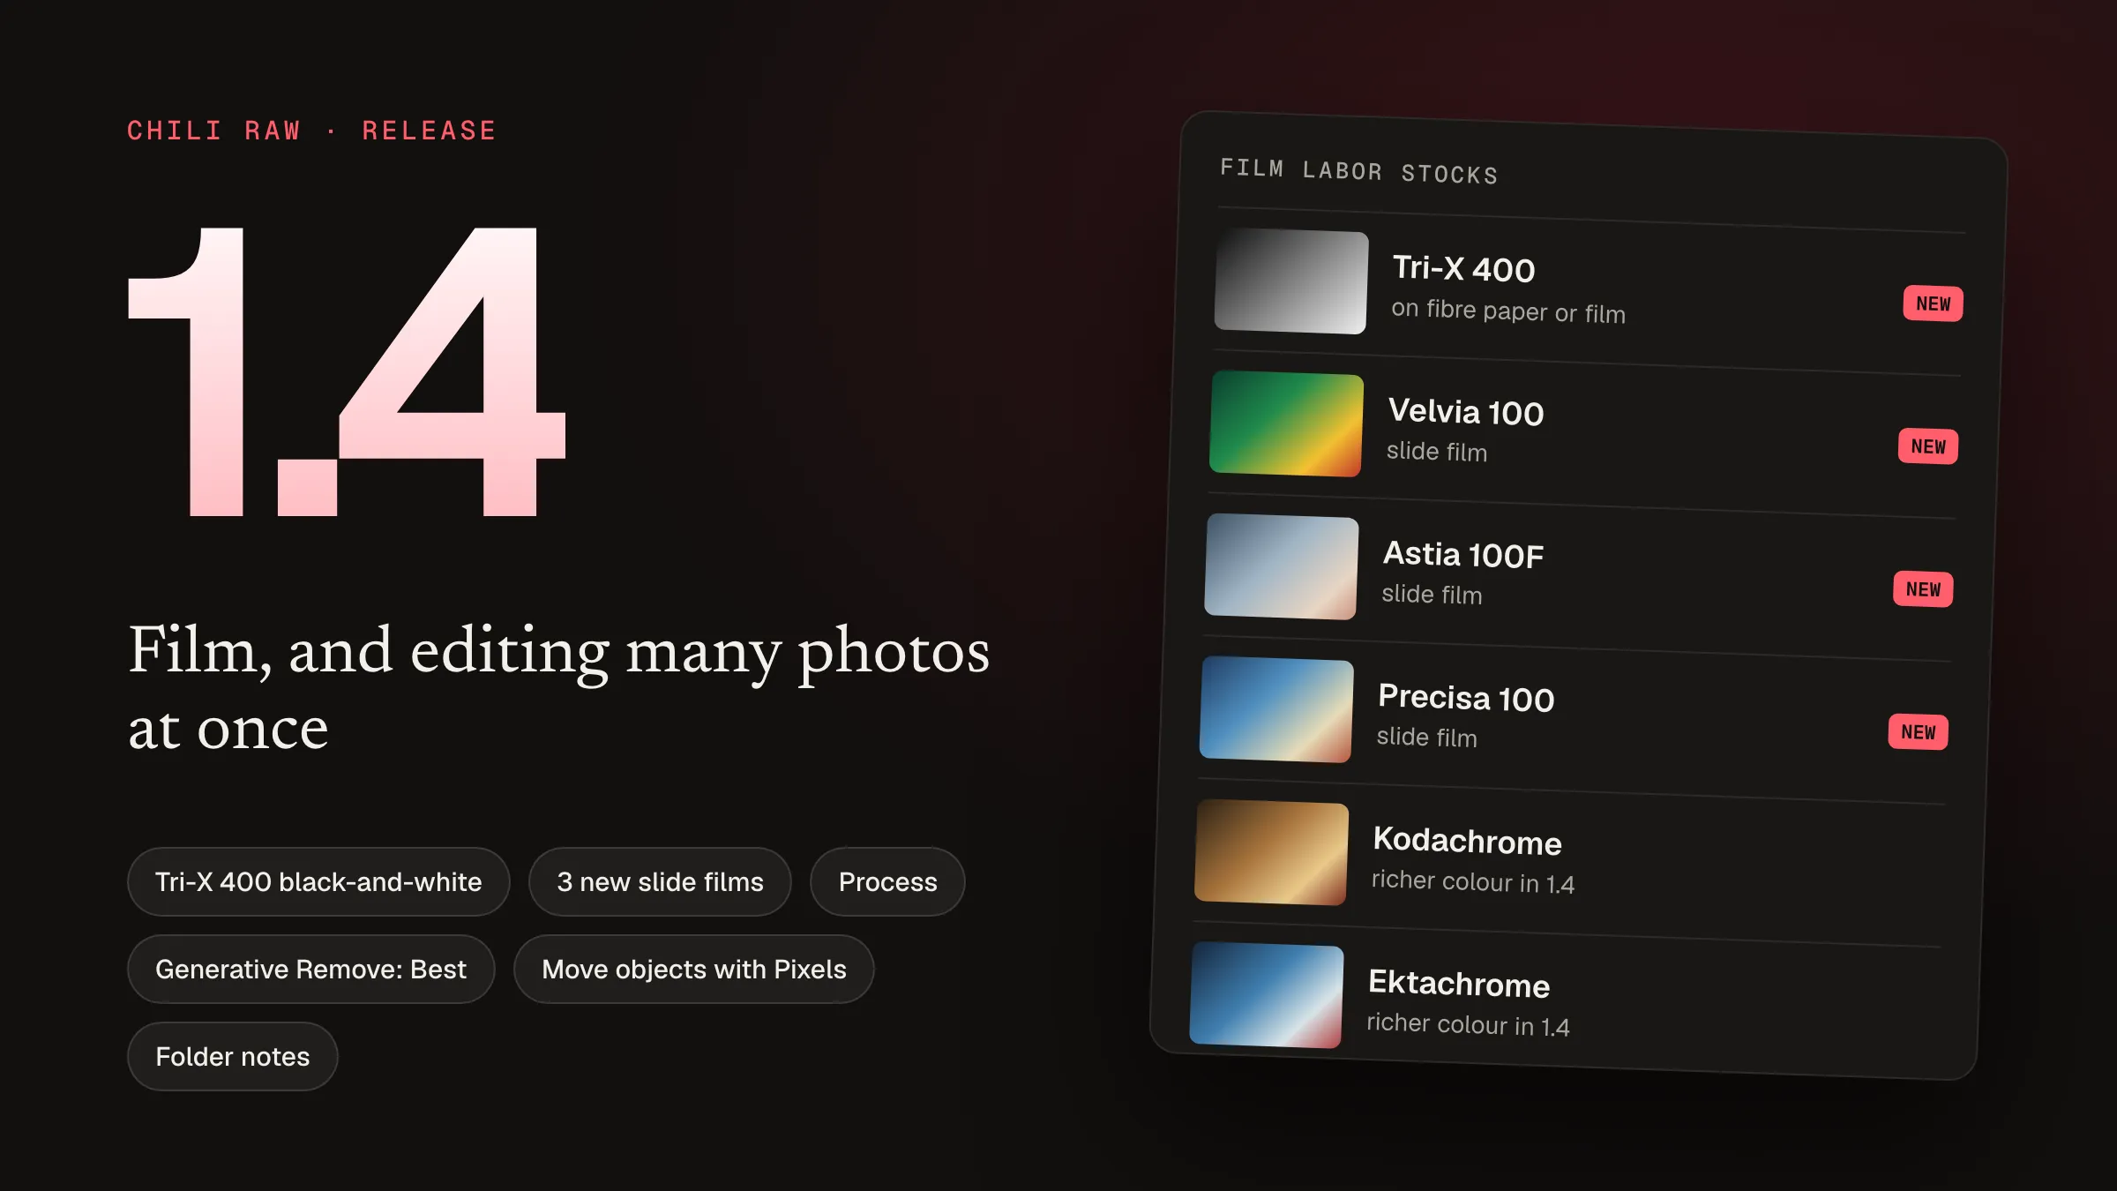Screen dimensions: 2117x1191
Task: Click the 'on fibre paper or film' subtitle
Action: (1508, 311)
